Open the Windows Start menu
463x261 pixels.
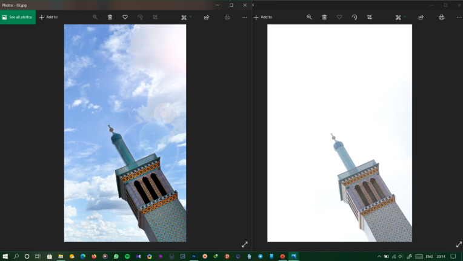pyautogui.click(x=5, y=256)
